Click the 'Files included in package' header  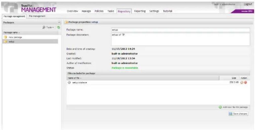[x=158, y=73]
